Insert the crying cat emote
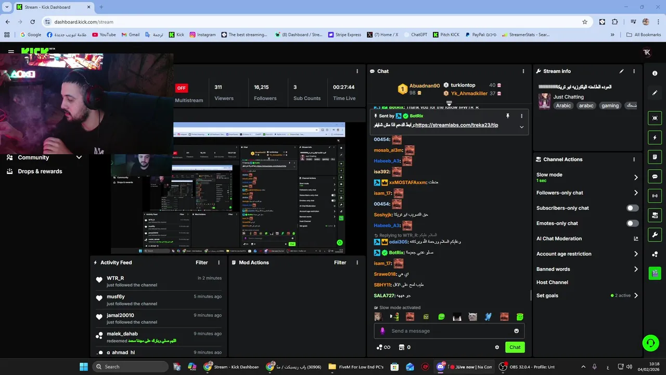666x375 pixels. tap(472, 317)
